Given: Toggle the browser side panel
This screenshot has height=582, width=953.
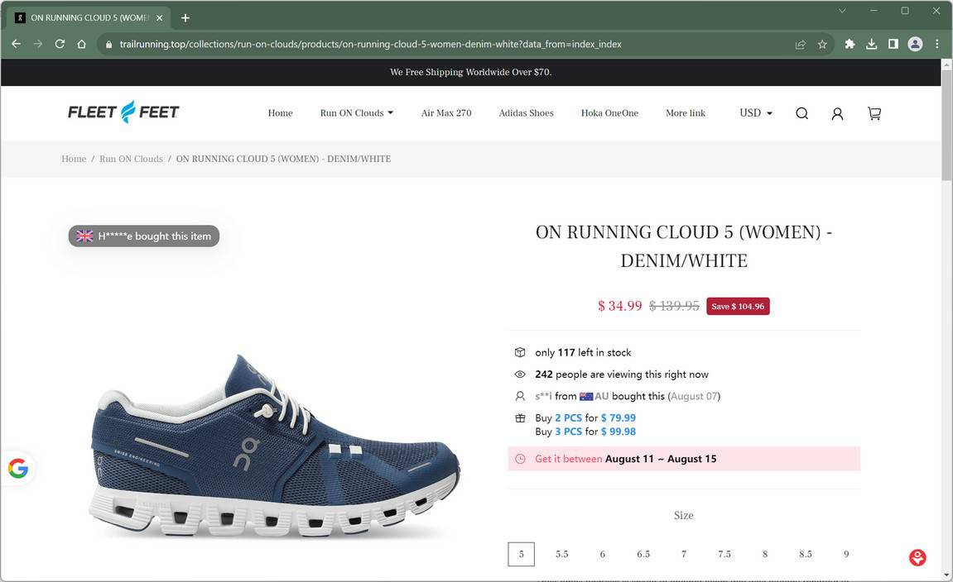Looking at the screenshot, I should [893, 44].
